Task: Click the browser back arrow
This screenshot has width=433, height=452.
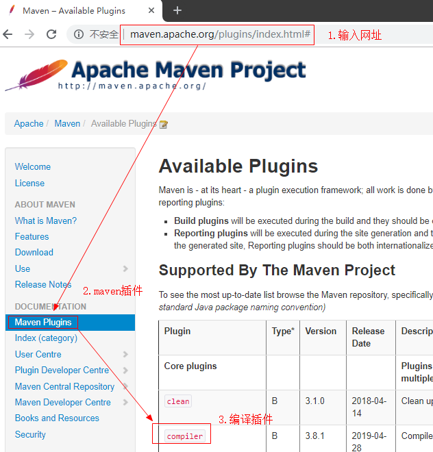Action: point(8,34)
